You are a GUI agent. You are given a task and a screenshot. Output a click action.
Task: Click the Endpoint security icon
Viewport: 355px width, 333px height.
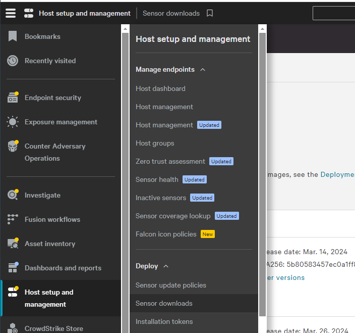coord(13,98)
